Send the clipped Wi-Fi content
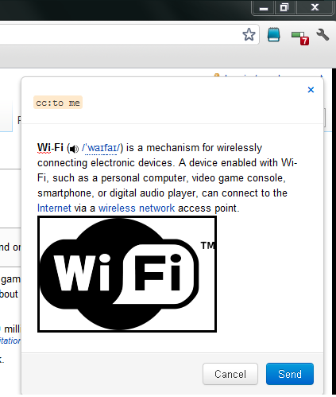This screenshot has height=397, width=336. 290,374
